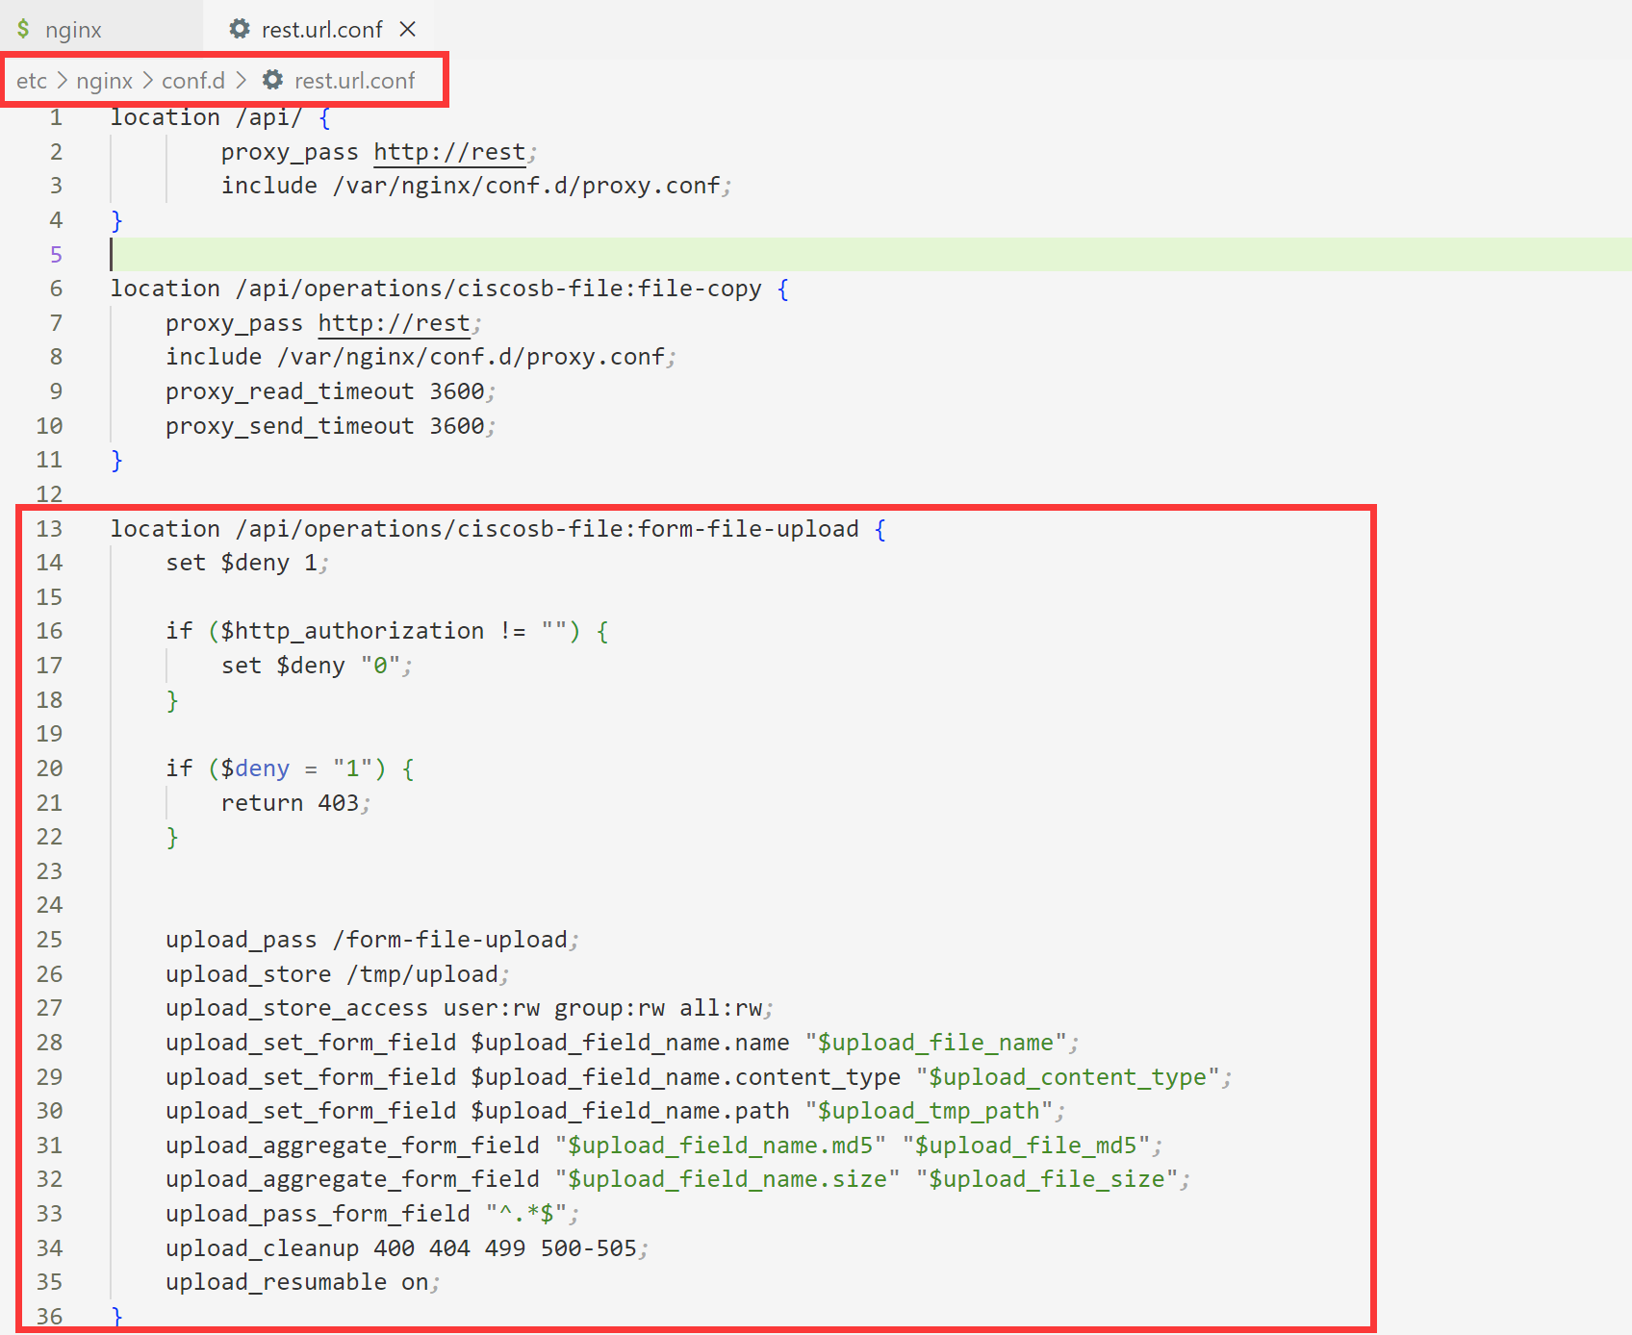
Task: Click the gear icon in breadcrumb path
Action: (273, 80)
